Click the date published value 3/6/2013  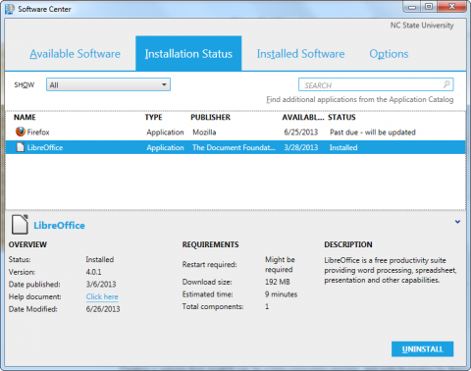[101, 284]
